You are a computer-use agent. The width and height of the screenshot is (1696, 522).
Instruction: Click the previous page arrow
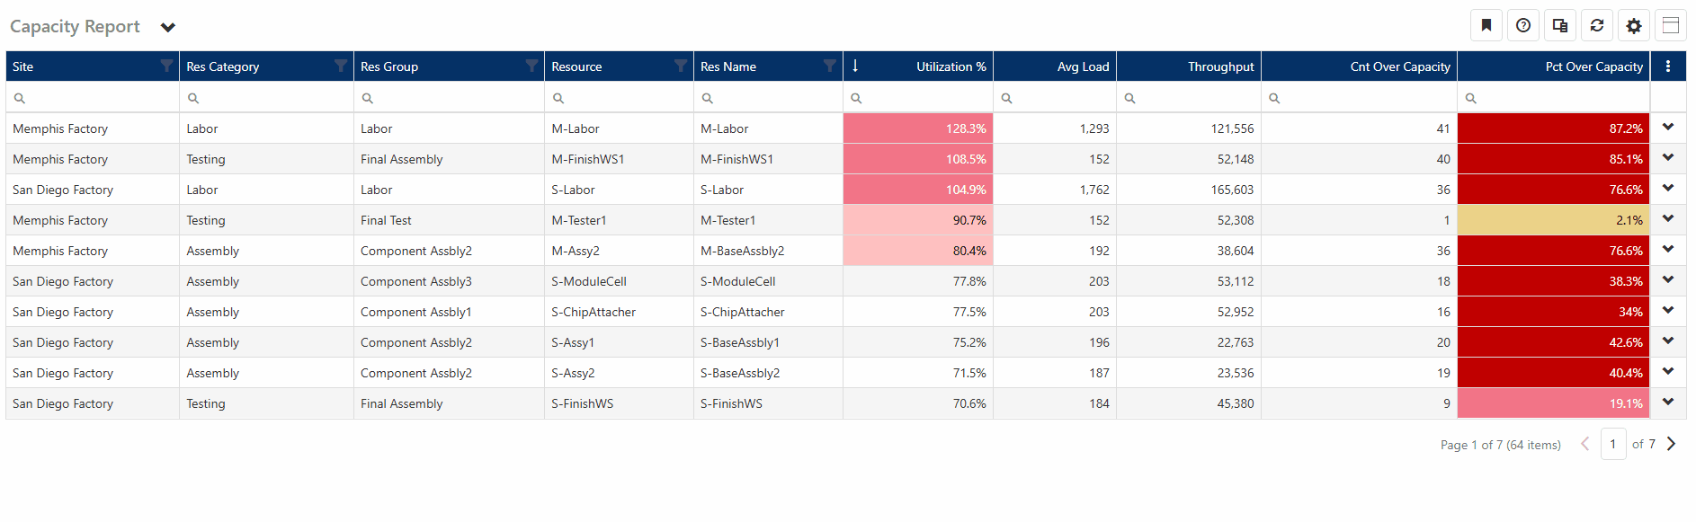[1585, 444]
